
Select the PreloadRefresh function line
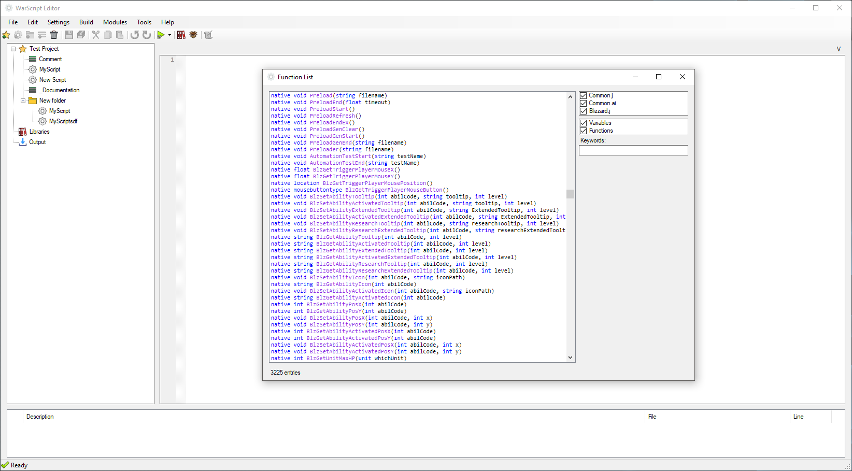point(316,116)
